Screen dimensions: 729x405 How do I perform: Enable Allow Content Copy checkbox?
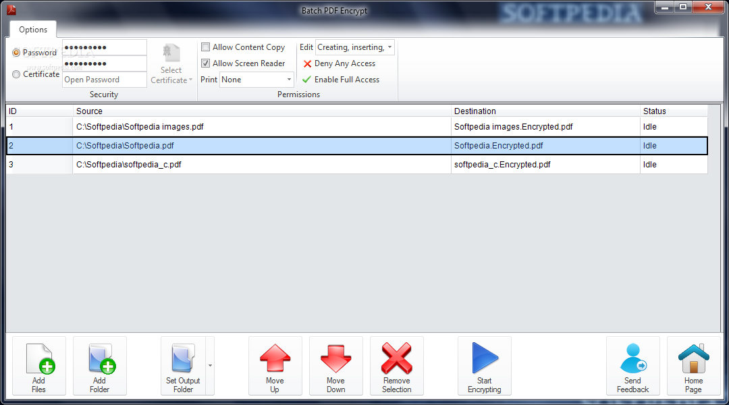click(x=205, y=47)
